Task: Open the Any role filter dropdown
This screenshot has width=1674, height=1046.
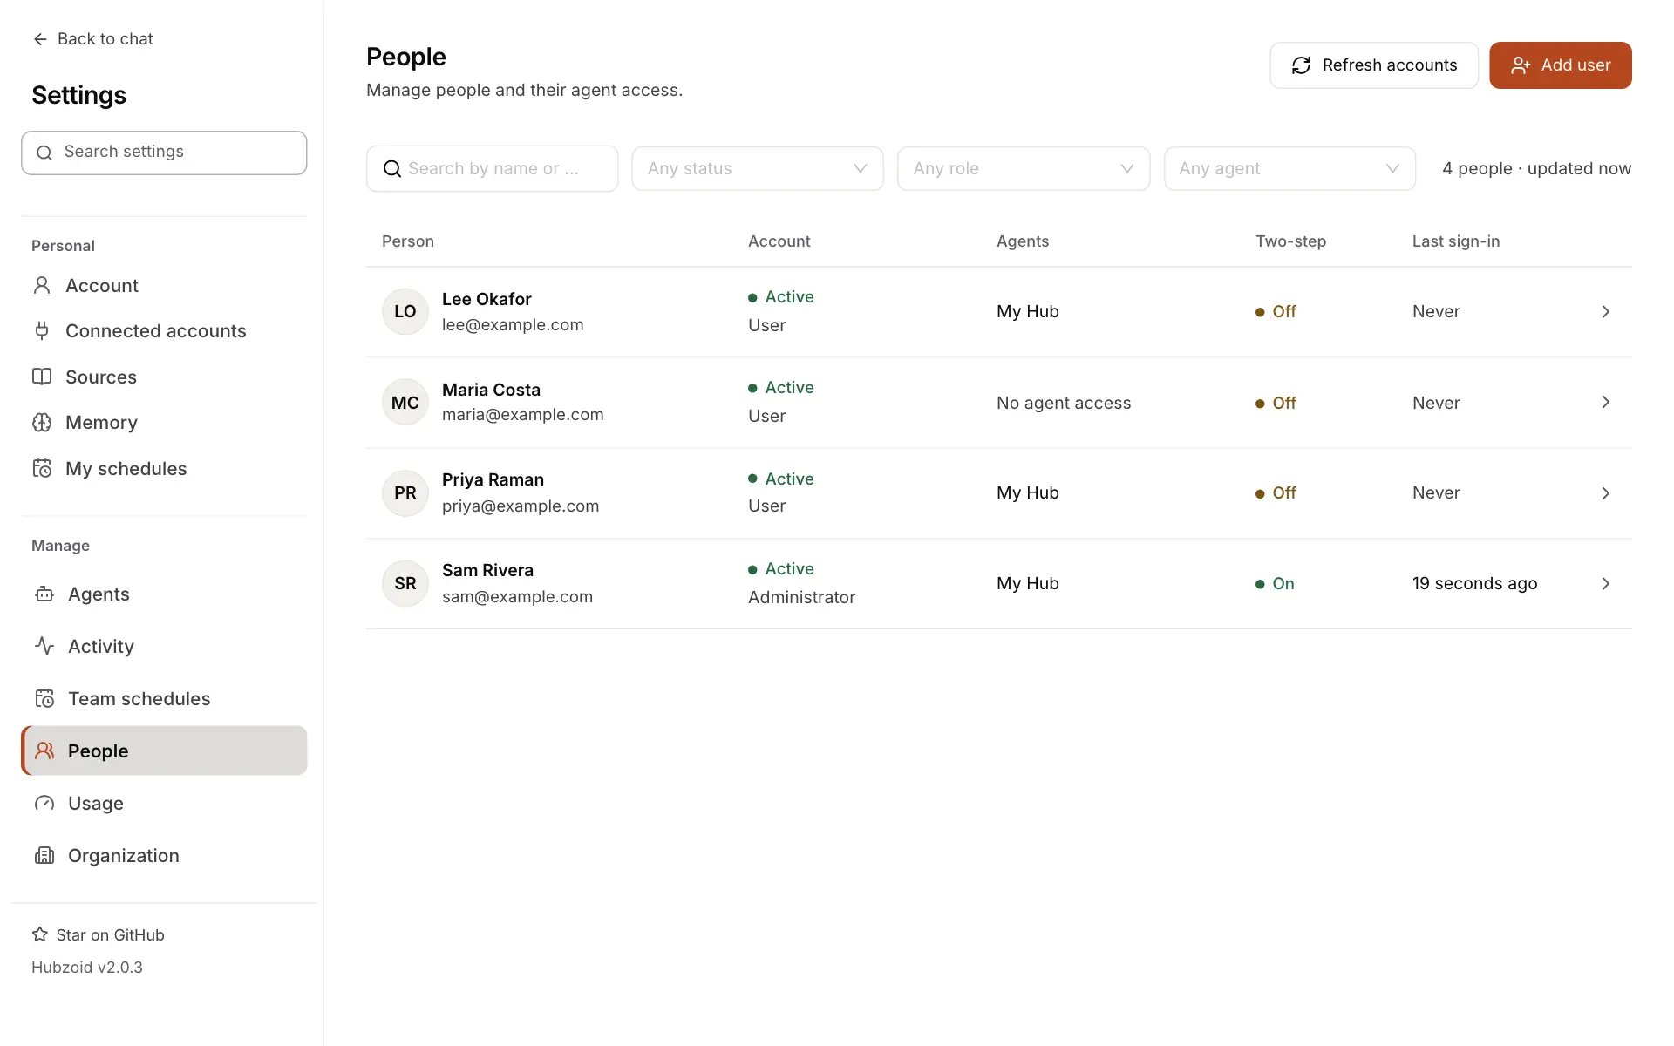Action: point(1024,168)
